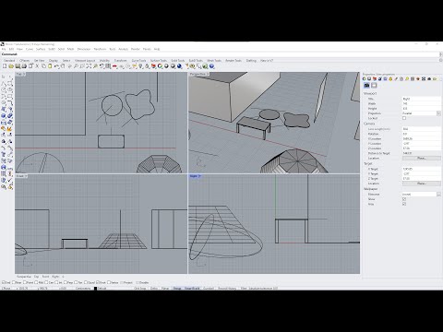Check the Locked checkbox in Viewport properties
This screenshot has width=443, height=332.
coord(404,118)
